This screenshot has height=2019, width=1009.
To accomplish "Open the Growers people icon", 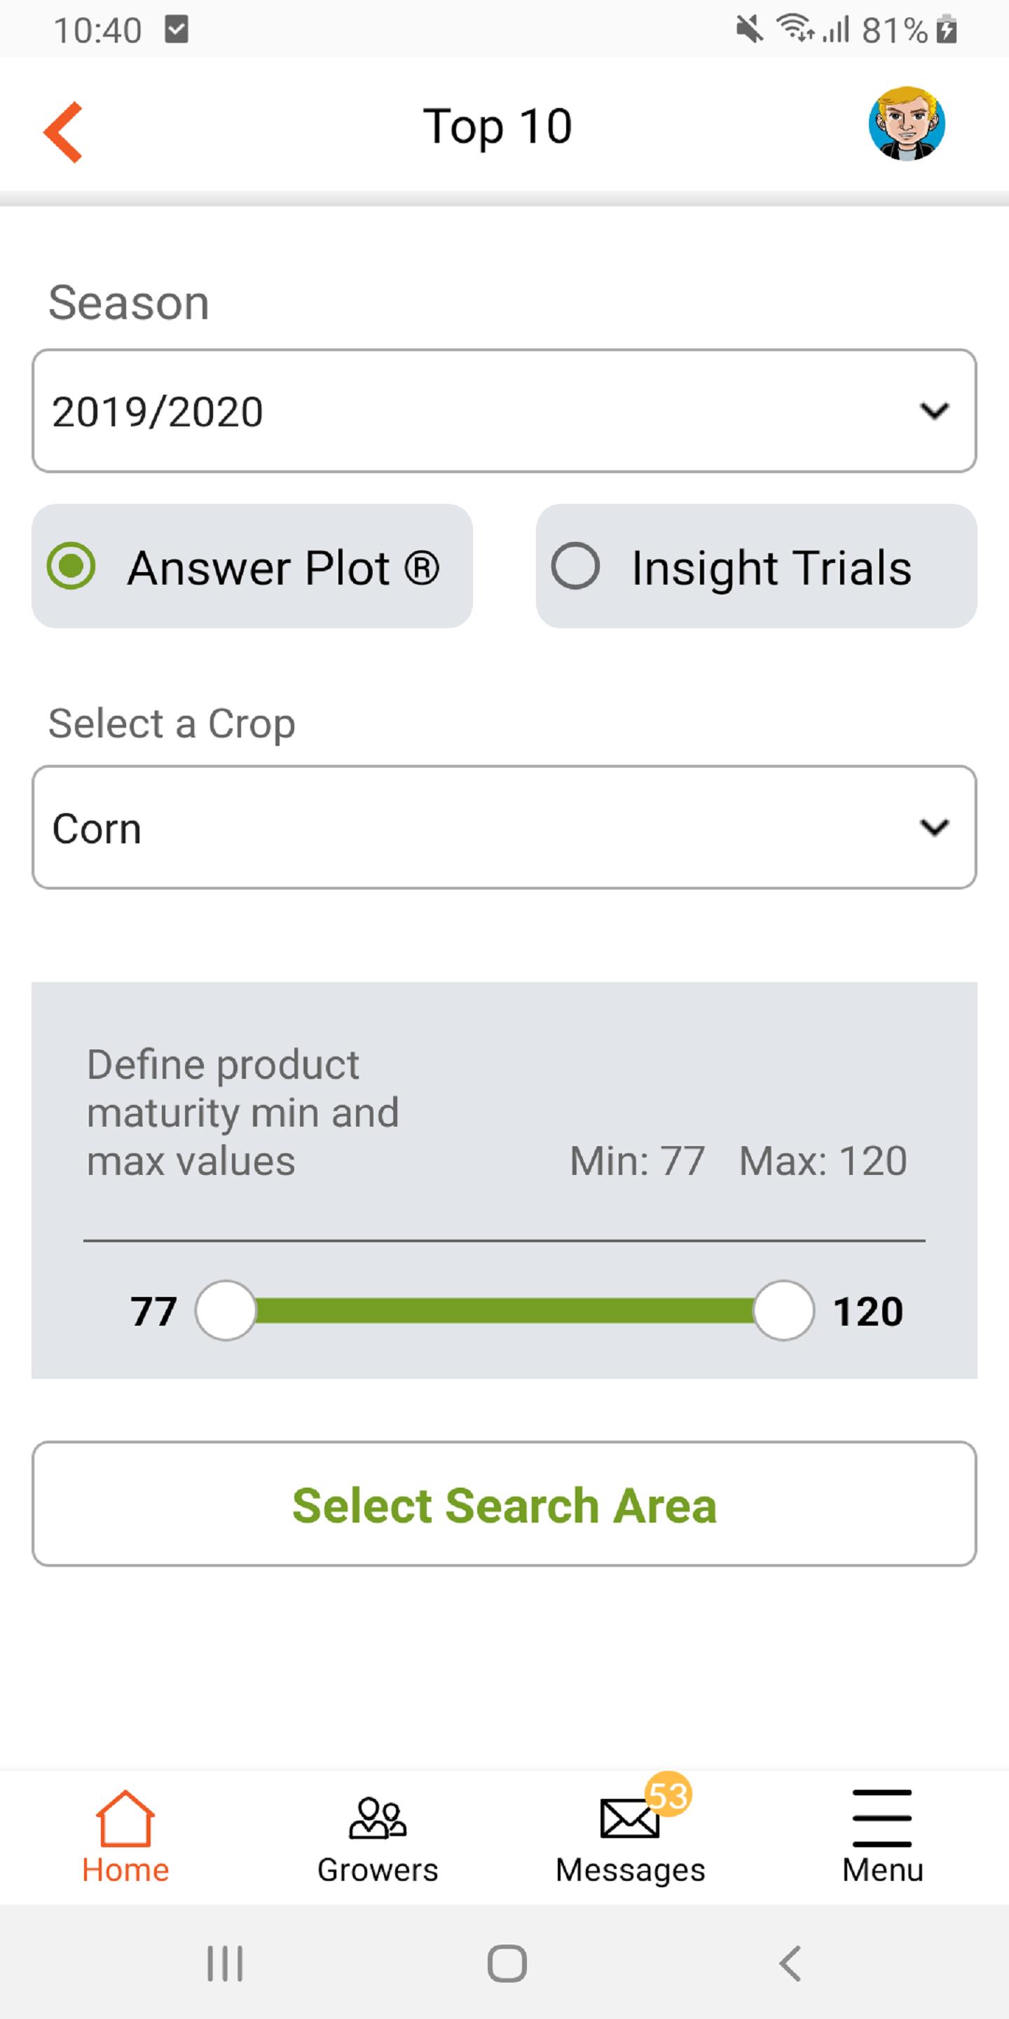I will click(378, 1818).
